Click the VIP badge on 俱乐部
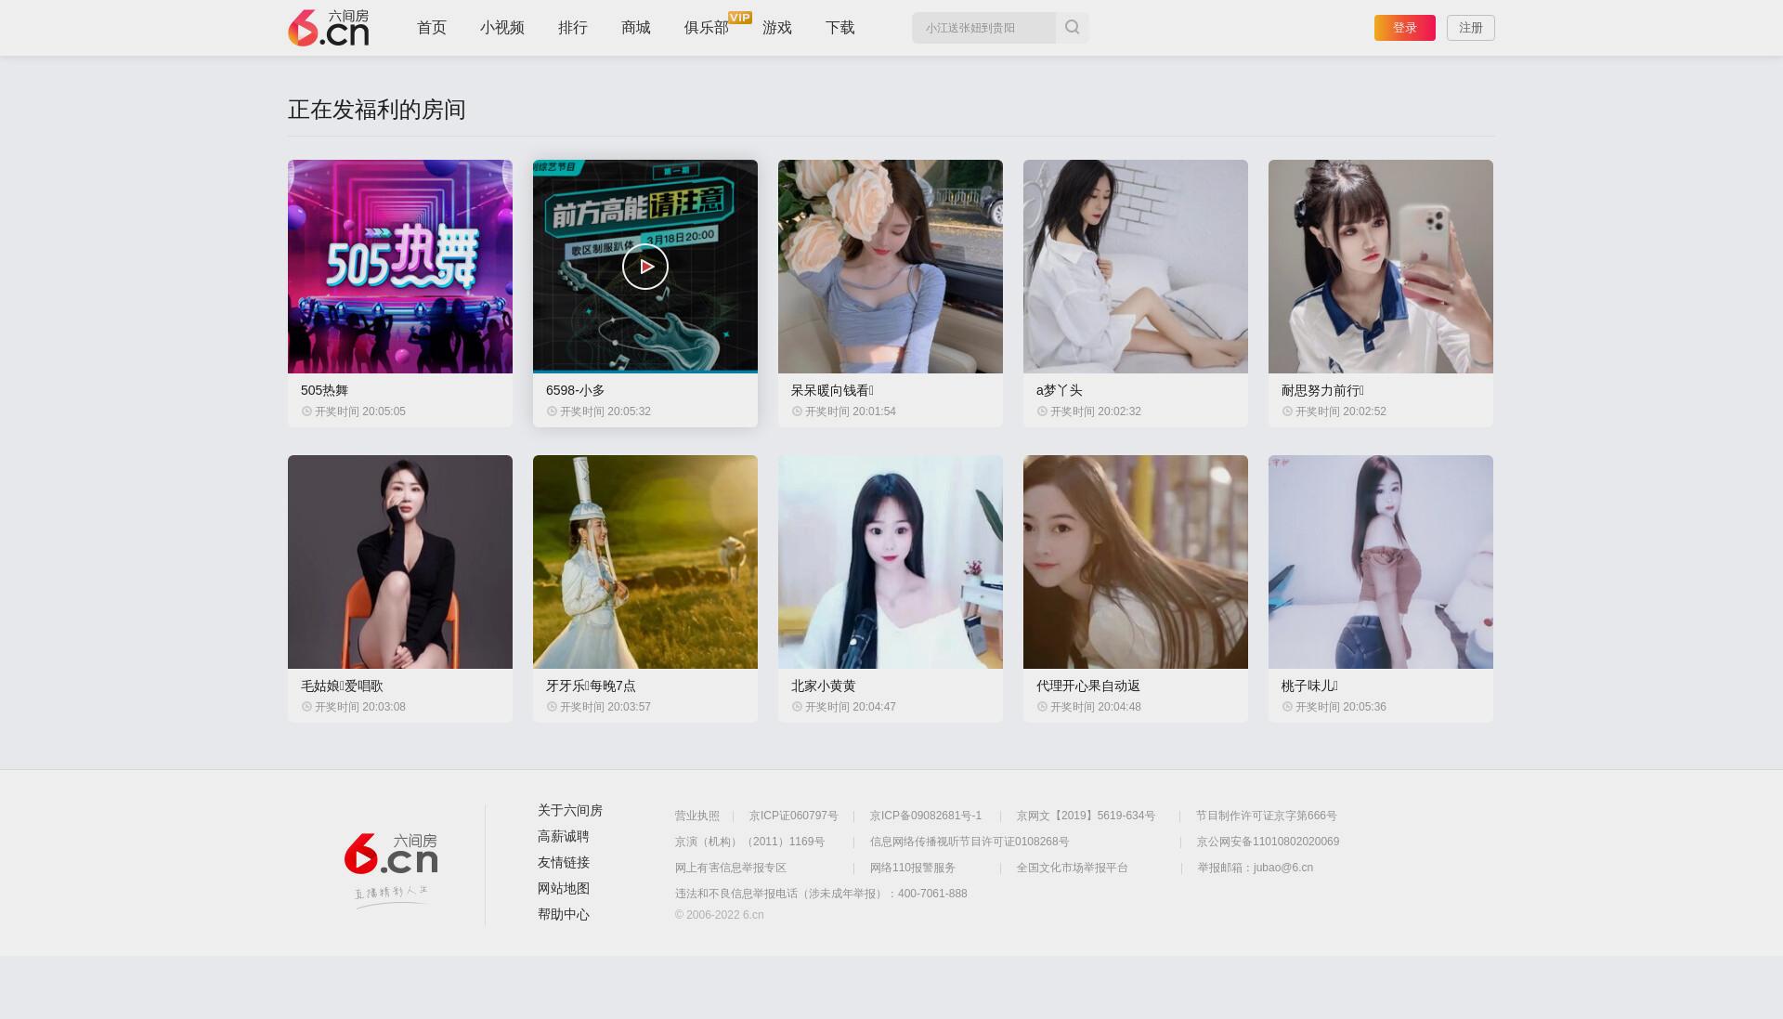The width and height of the screenshot is (1783, 1019). point(740,17)
